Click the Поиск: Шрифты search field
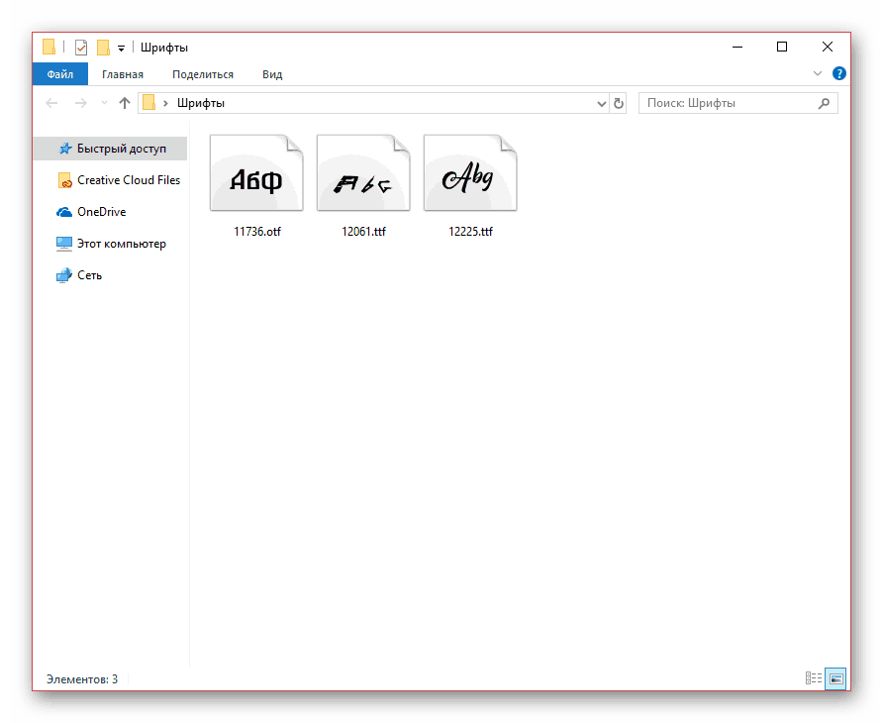Screen dimensions: 883x723 click(x=728, y=103)
